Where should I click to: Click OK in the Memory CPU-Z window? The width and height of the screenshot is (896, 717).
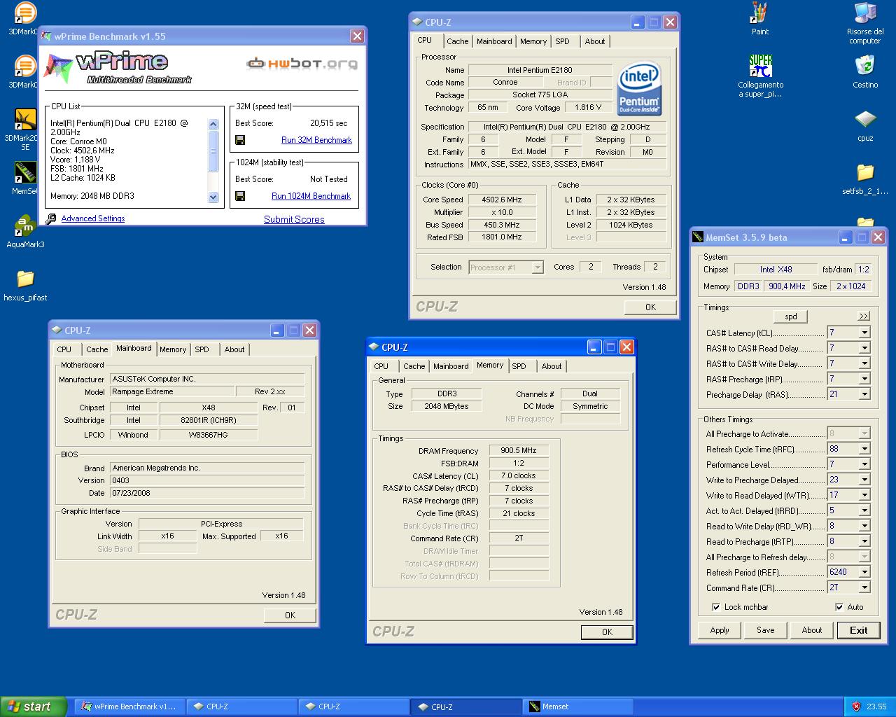click(607, 632)
